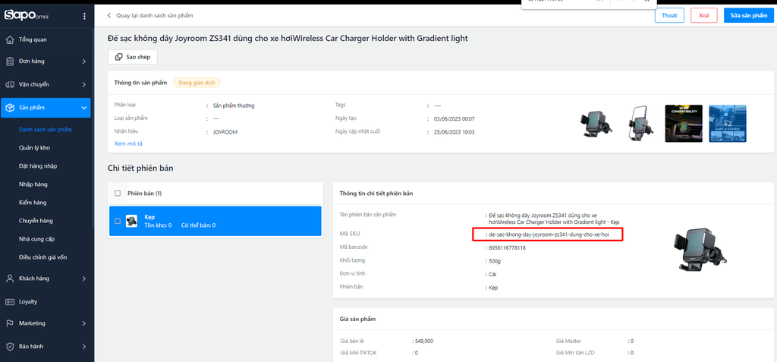Expand the Đơn hàng submenu chevron
777x362 pixels.
(83, 61)
